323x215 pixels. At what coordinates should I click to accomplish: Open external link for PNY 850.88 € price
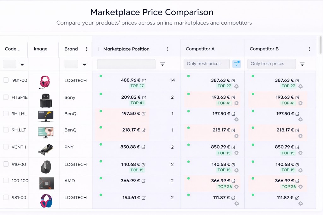coord(144,147)
